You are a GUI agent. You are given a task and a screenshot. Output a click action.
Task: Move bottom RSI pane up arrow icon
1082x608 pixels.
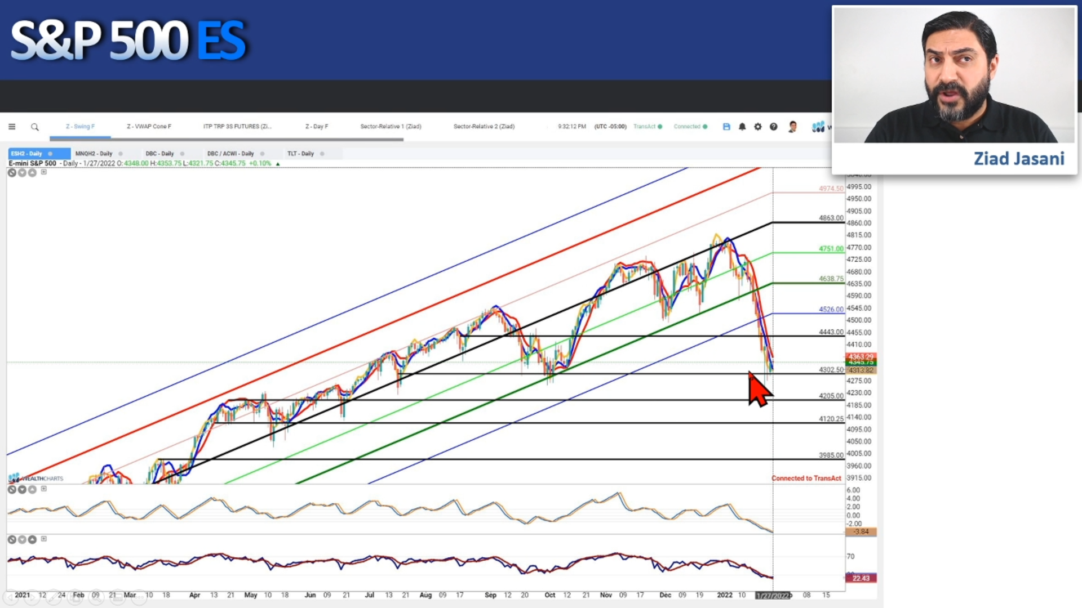coord(32,540)
